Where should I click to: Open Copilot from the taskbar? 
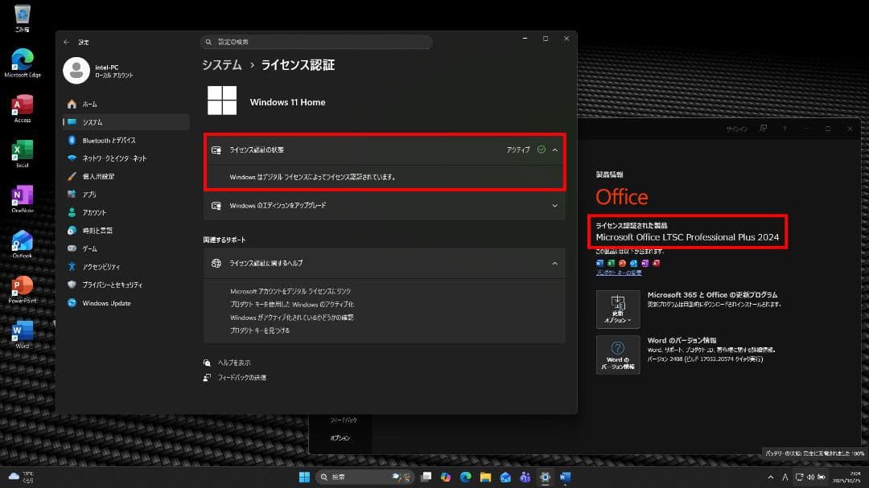445,477
